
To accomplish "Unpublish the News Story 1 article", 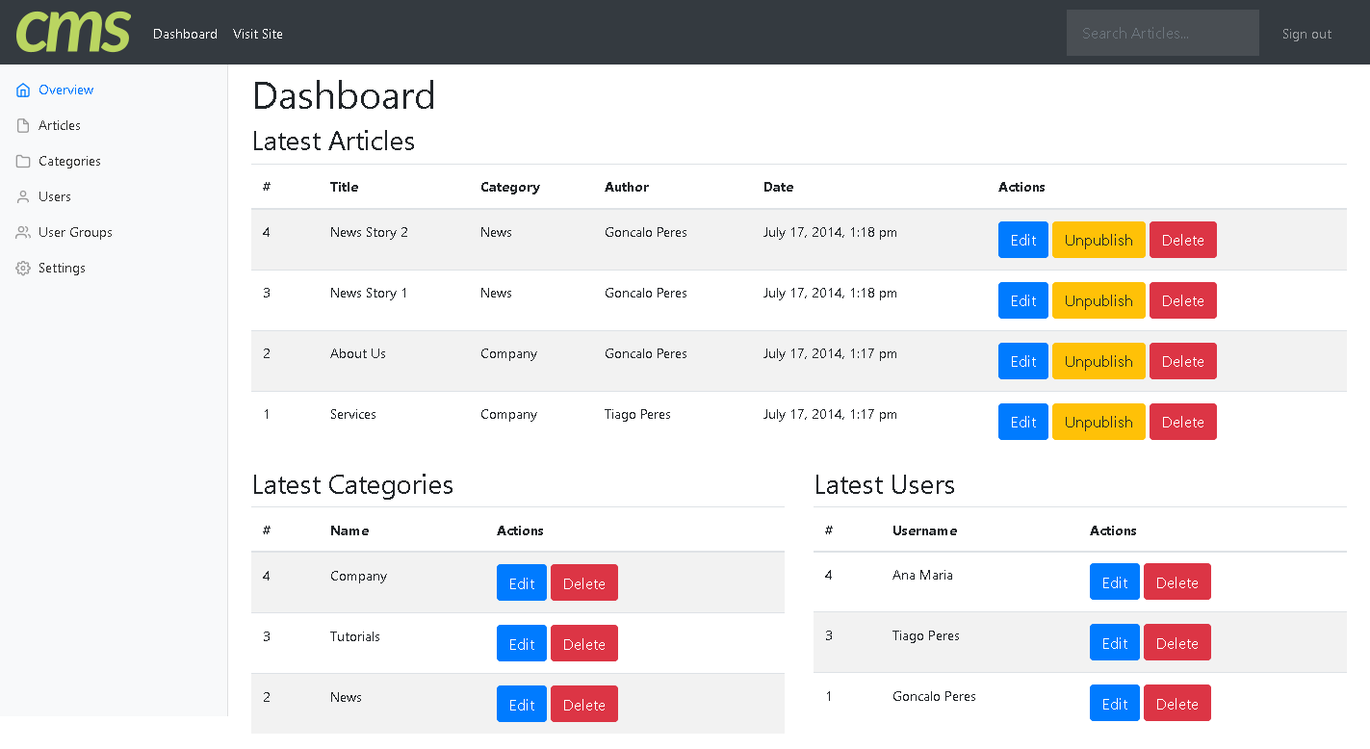I will [1098, 300].
